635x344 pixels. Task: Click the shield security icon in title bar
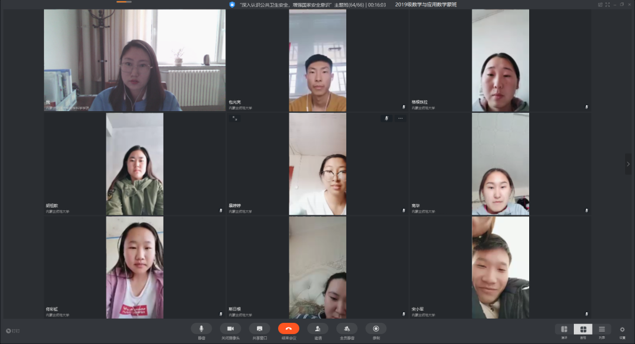pyautogui.click(x=232, y=4)
